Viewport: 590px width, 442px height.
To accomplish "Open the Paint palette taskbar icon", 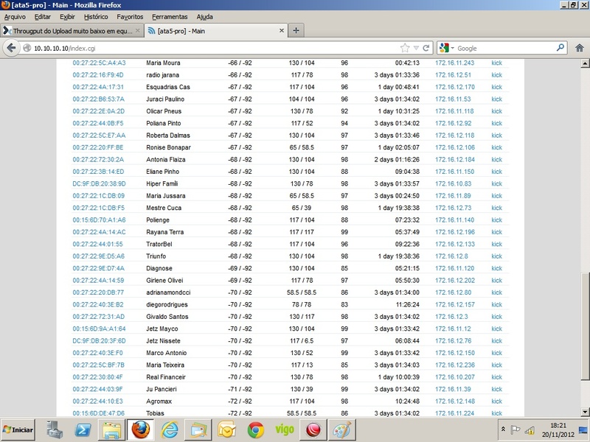I will point(342,429).
